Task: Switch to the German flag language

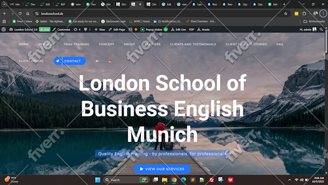Action: 110,61
